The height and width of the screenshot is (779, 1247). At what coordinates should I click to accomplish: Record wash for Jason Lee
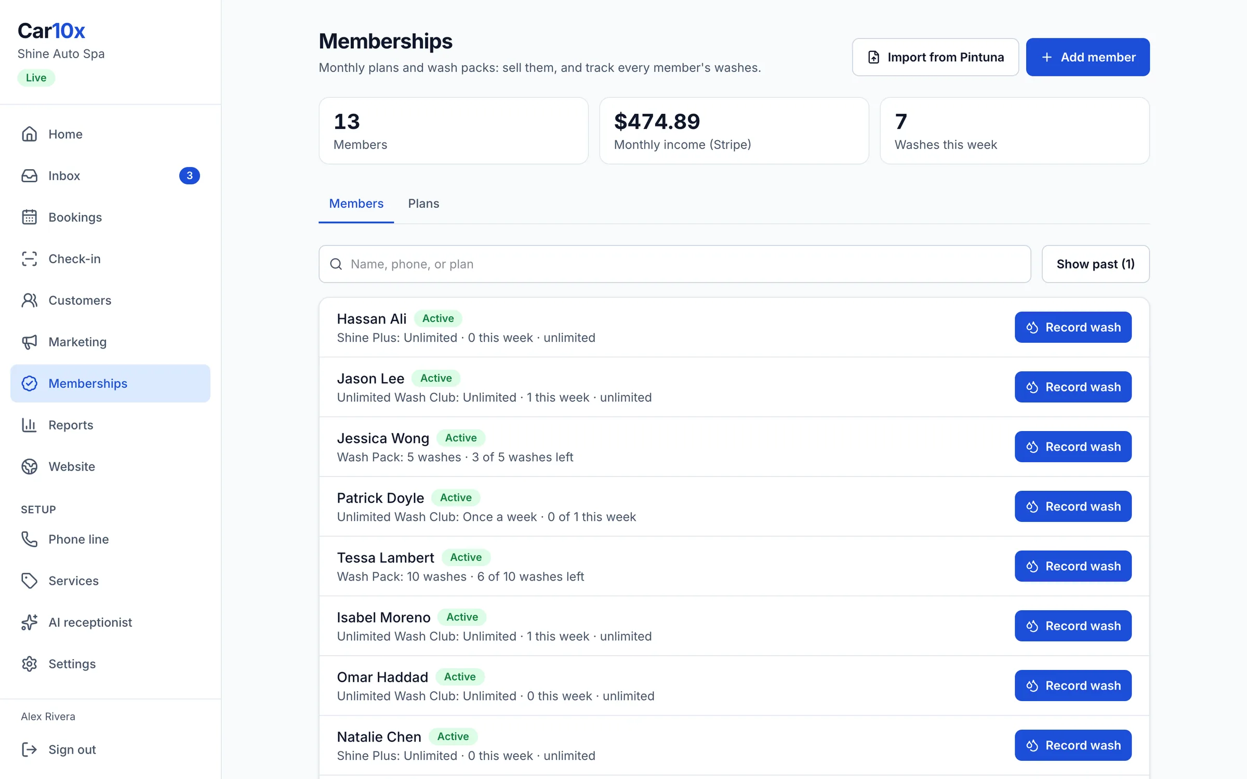(x=1073, y=387)
